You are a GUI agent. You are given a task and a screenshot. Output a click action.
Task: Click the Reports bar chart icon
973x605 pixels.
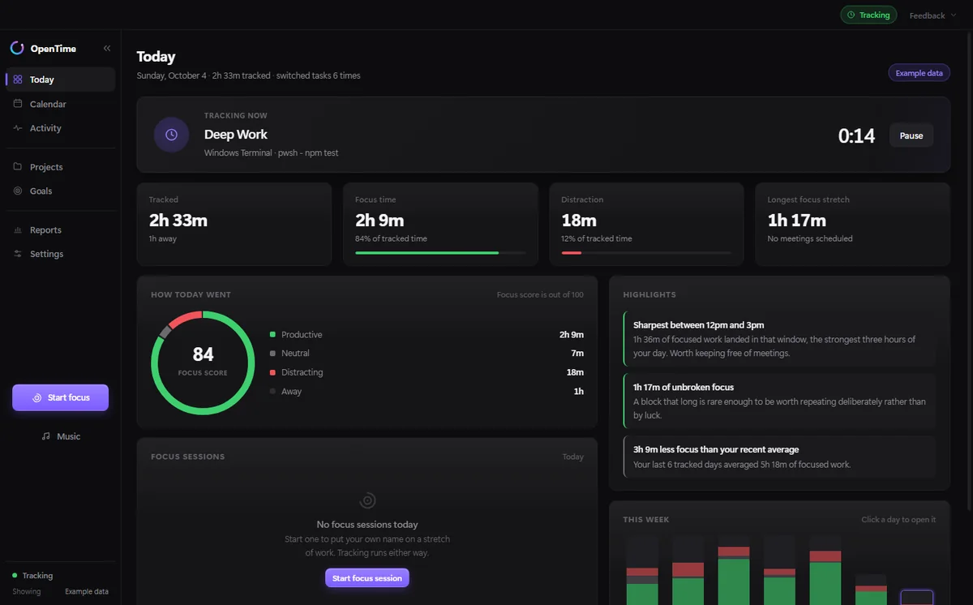pyautogui.click(x=18, y=230)
